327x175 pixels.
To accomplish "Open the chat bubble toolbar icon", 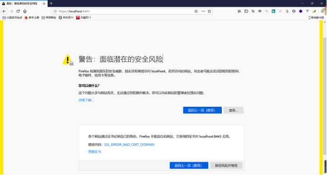I will coord(260,11).
